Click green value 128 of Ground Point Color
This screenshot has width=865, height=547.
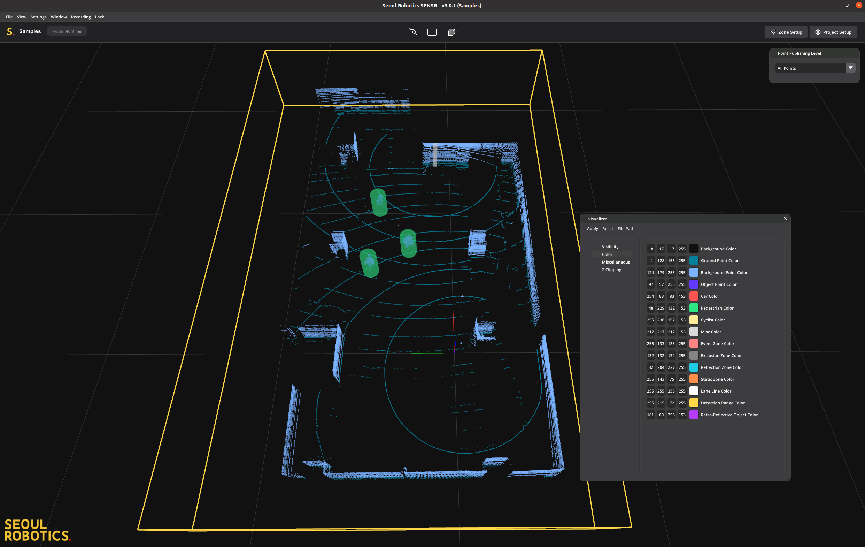661,260
